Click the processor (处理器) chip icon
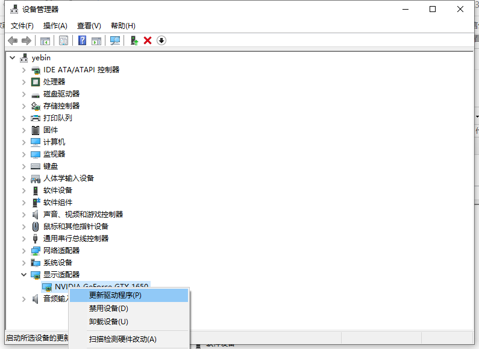 coord(36,82)
